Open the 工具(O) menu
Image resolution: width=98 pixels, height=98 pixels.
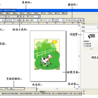click(x=50, y=13)
